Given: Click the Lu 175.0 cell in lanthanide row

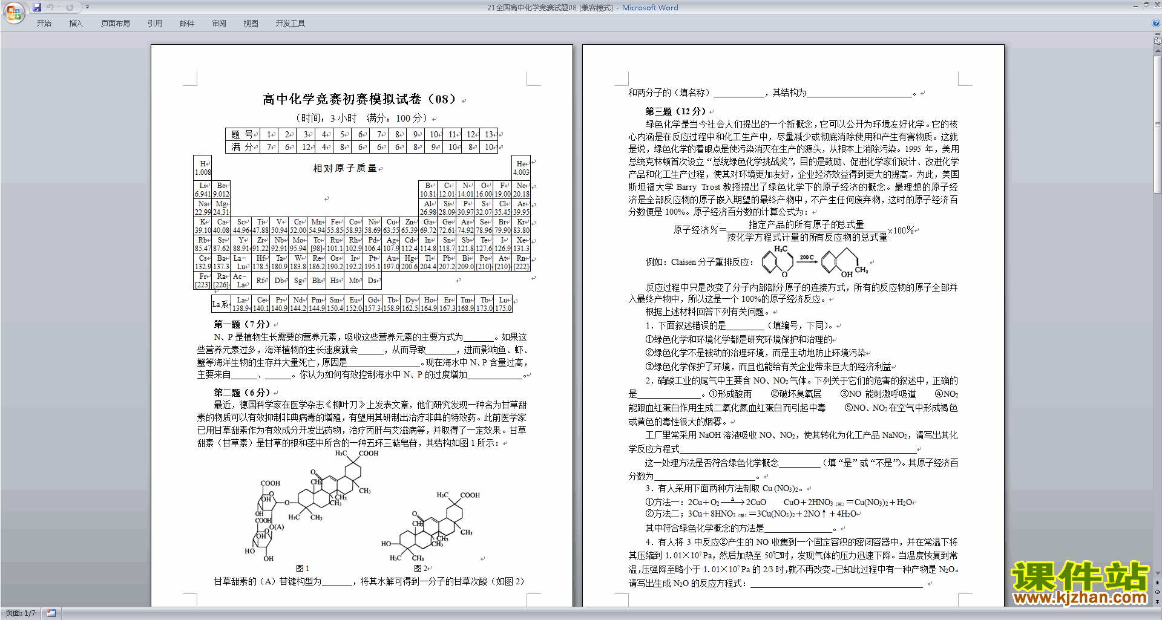Looking at the screenshot, I should (504, 304).
